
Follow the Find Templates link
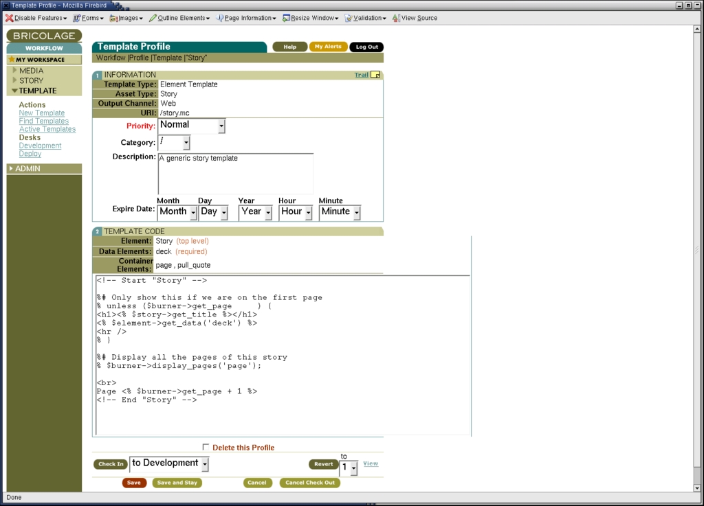pos(43,121)
